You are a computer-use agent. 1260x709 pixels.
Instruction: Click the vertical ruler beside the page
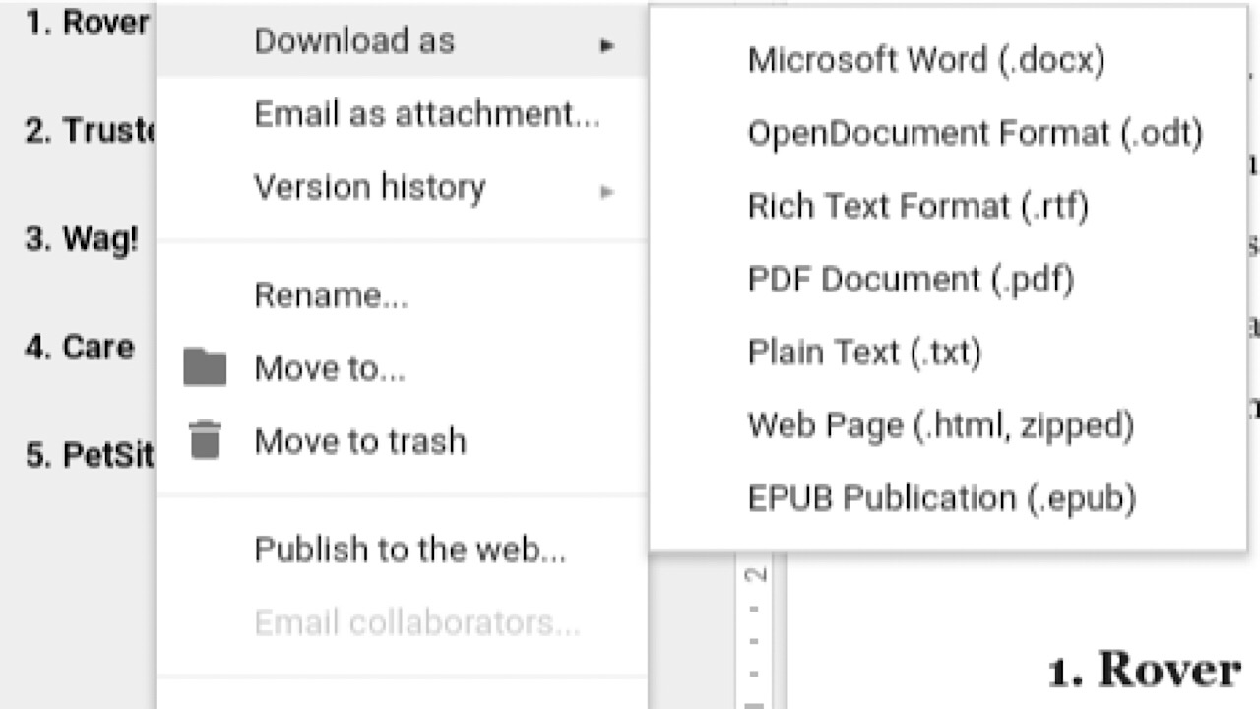click(x=756, y=630)
